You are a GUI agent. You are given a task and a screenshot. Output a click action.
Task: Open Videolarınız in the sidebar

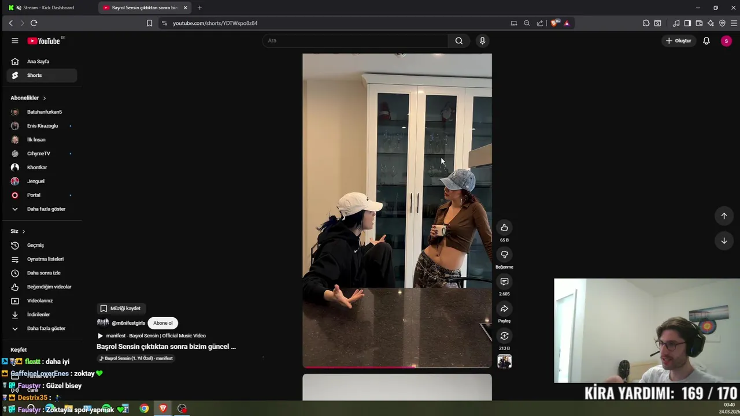[42, 300]
